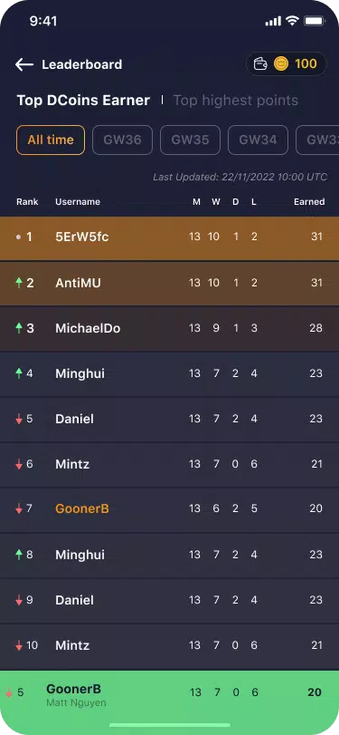Tap the gold DCoin icon
This screenshot has width=339, height=735.
pyautogui.click(x=281, y=63)
